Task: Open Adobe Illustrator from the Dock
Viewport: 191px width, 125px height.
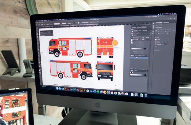Action: (66, 89)
